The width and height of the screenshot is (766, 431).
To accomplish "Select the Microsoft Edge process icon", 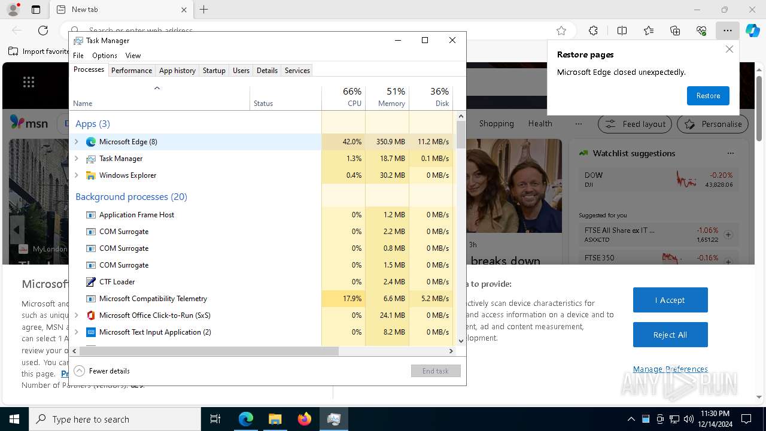I will click(91, 142).
